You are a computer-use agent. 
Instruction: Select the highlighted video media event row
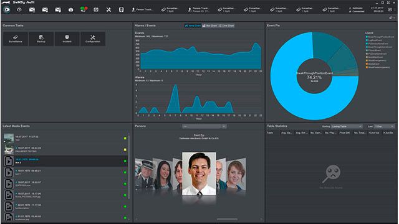[65, 161]
